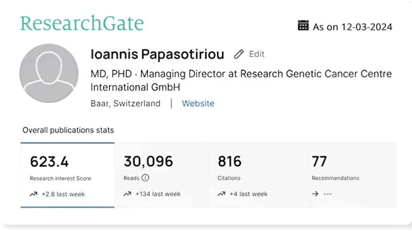Select the Research Interest Score tab
Screen dimensions: 412x231
(x=68, y=175)
